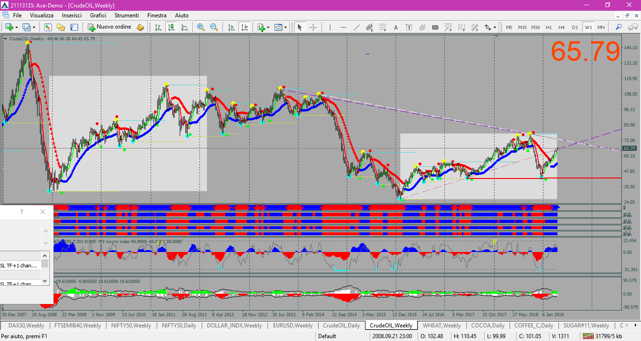Select the rectangle shape tool

click(435, 27)
